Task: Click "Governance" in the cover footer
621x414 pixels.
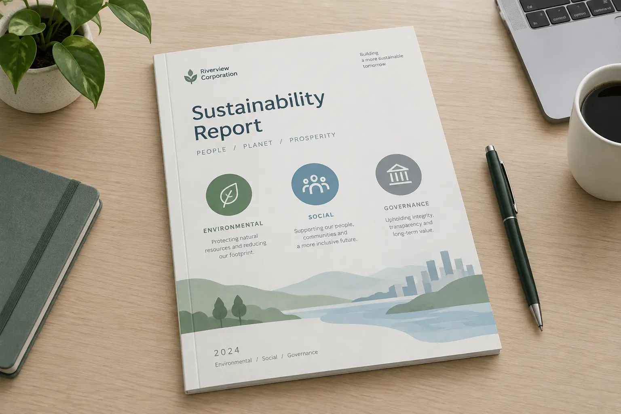Action: (302, 354)
